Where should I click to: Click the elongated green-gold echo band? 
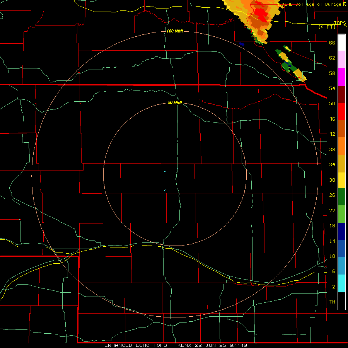coord(291,65)
